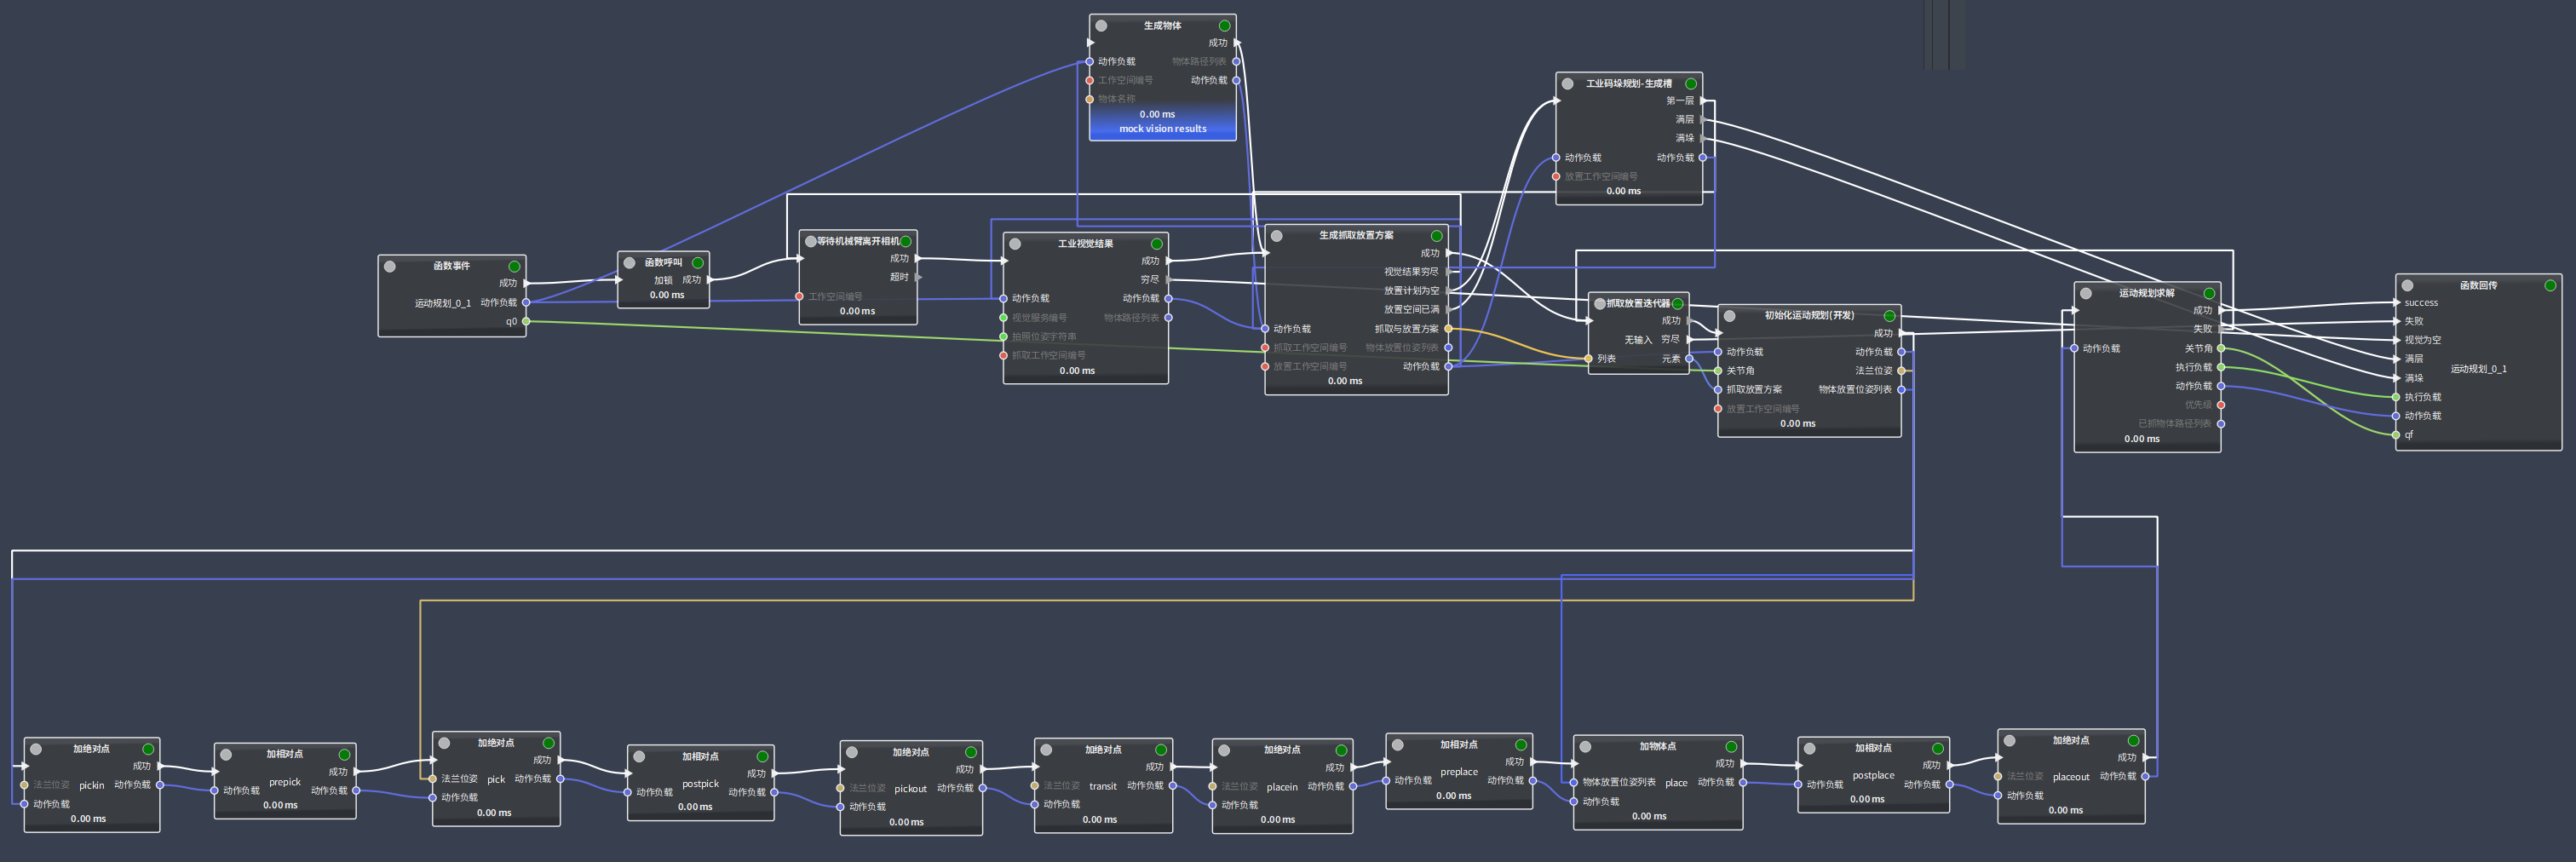Click 抓取与放置方案 yellow output port
The width and height of the screenshot is (2576, 862).
pyautogui.click(x=1448, y=329)
